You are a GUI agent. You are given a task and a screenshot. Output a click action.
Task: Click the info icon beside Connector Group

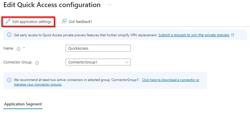pyautogui.click(x=37, y=63)
